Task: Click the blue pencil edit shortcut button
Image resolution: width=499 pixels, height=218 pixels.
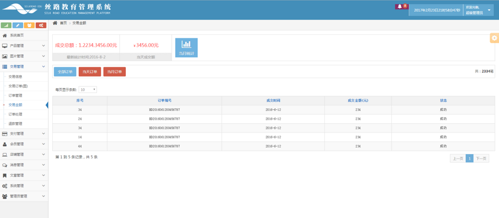Action: coord(18,26)
